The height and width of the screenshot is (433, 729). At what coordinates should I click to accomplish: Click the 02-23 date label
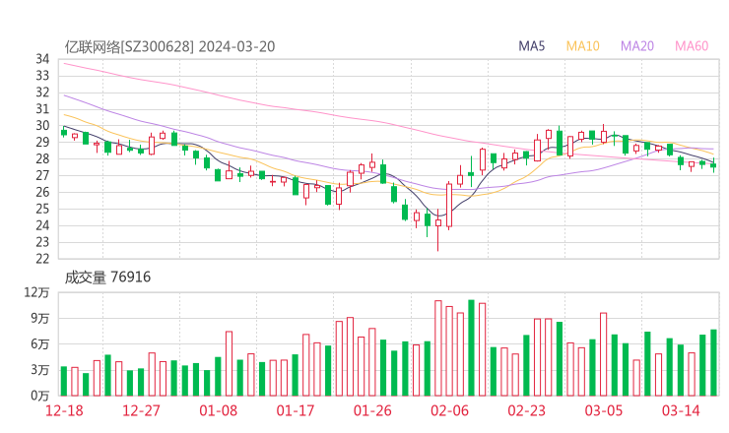pyautogui.click(x=526, y=410)
